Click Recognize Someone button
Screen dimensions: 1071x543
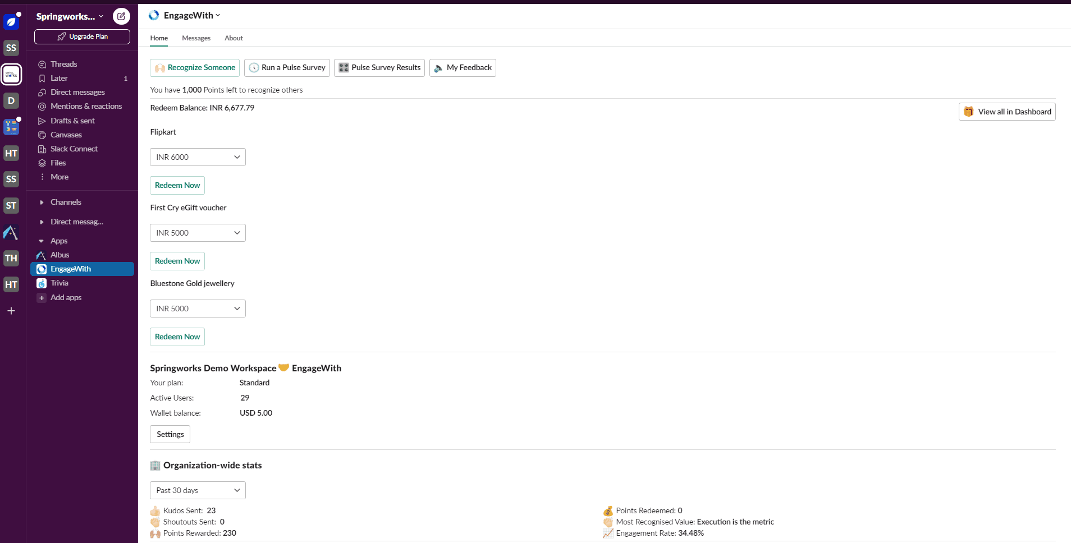[195, 68]
